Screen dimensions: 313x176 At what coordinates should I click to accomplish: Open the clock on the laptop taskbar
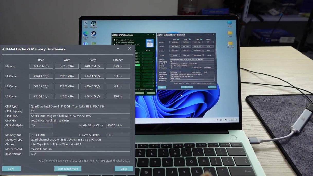pyautogui.click(x=232, y=120)
